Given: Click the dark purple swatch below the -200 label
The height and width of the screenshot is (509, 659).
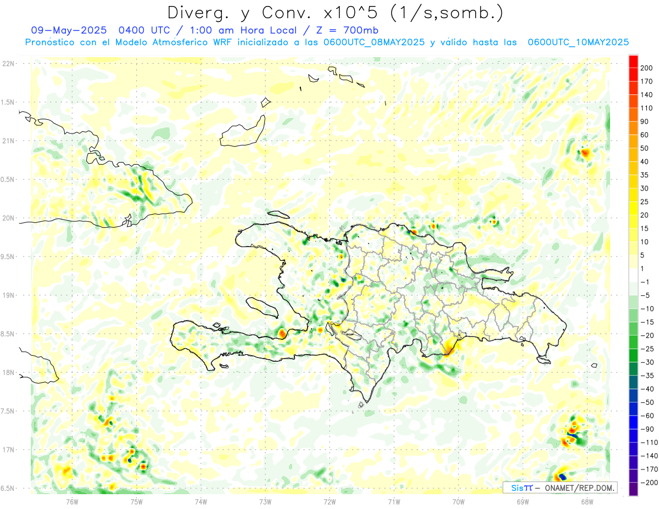Looking at the screenshot, I should (634, 489).
